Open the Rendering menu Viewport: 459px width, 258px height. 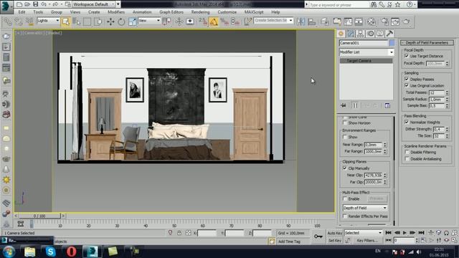pyautogui.click(x=201, y=12)
